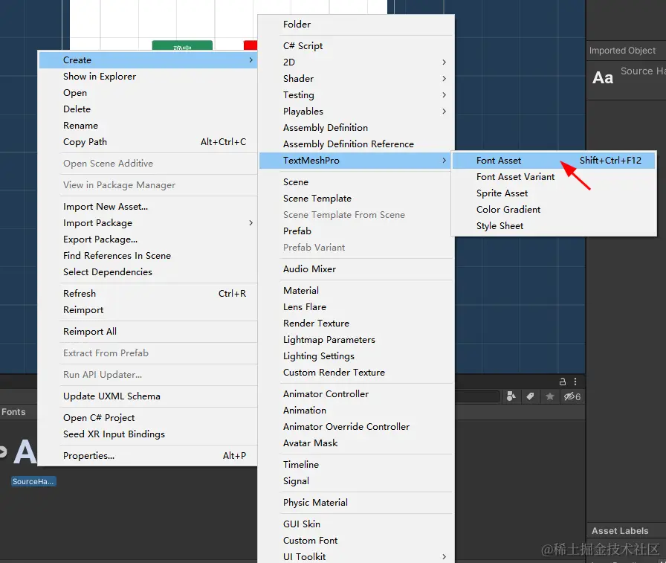Toggle hidden packages visibility eye icon
The image size is (666, 563).
[572, 396]
